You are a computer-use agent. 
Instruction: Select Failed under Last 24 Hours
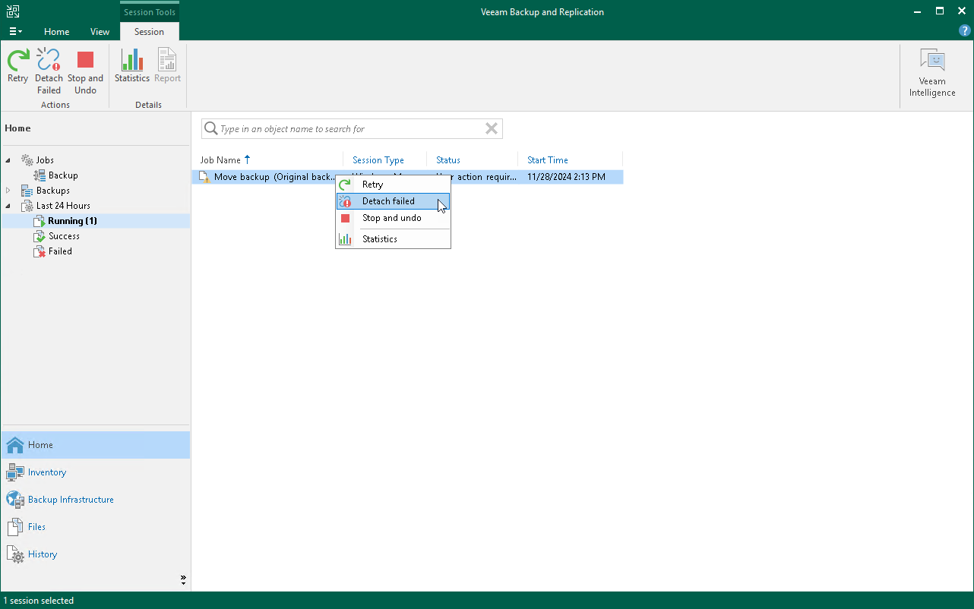pos(60,251)
